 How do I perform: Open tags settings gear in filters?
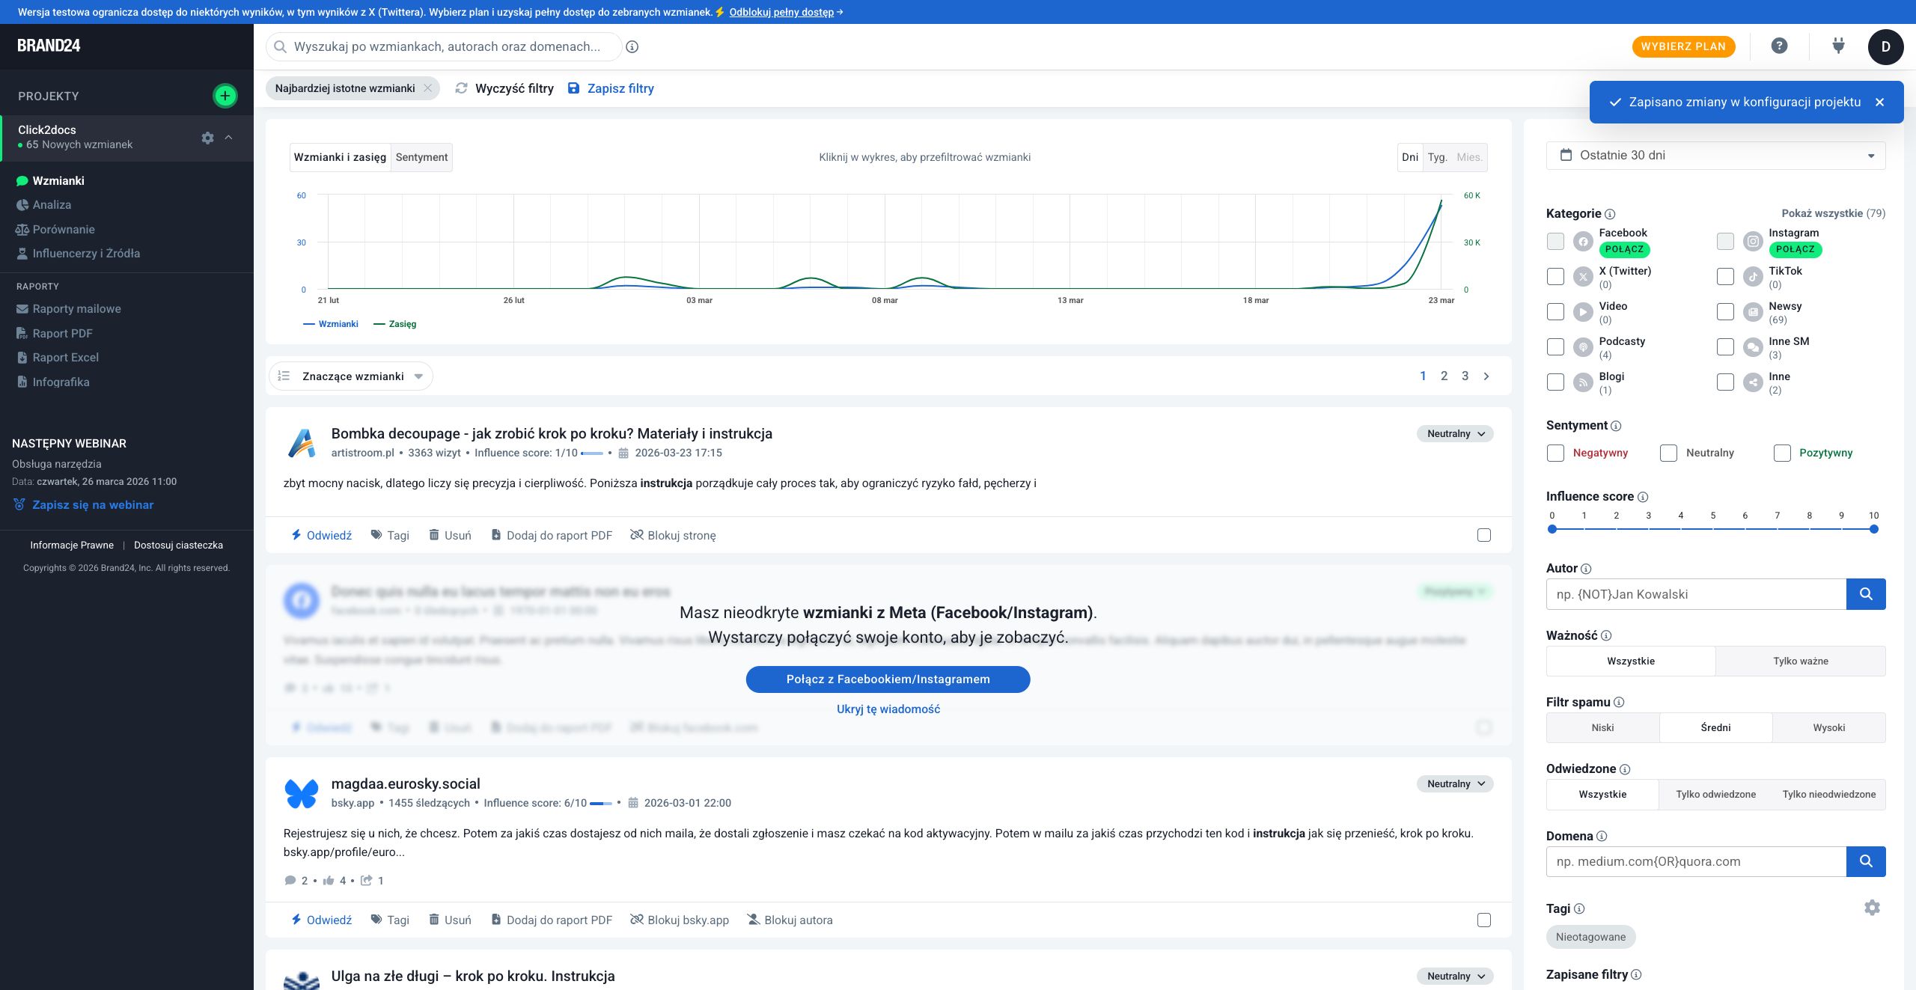(x=1872, y=908)
